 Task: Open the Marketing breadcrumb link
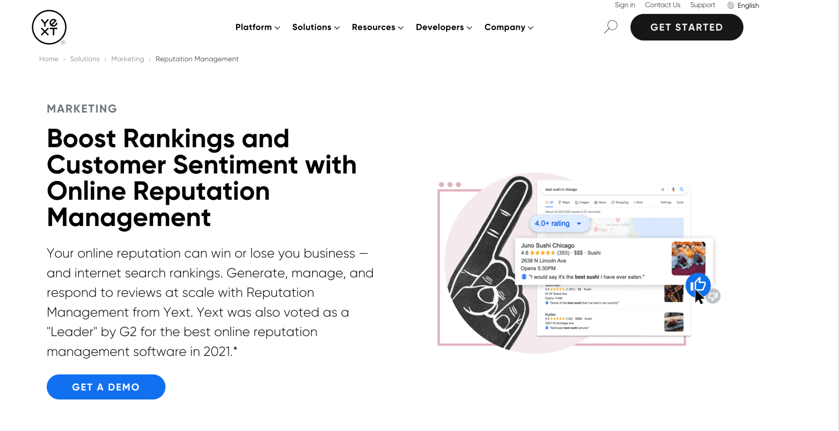pos(127,59)
